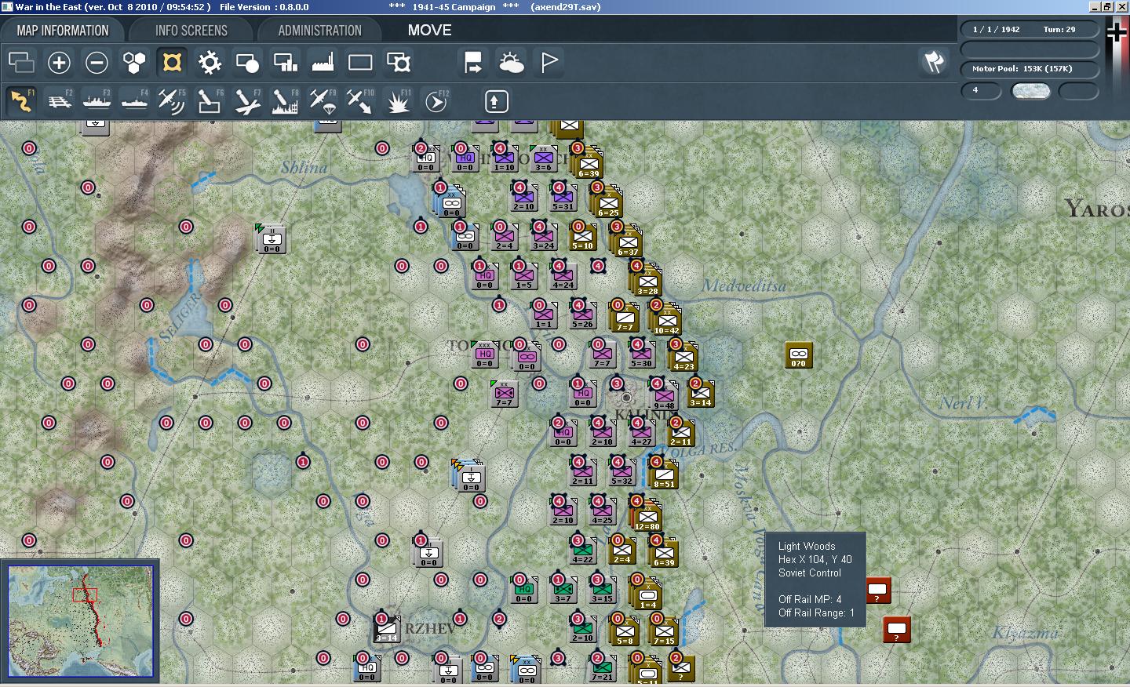Click the boxed up-arrow toolbar icon
Image resolution: width=1130 pixels, height=687 pixels.
[496, 101]
